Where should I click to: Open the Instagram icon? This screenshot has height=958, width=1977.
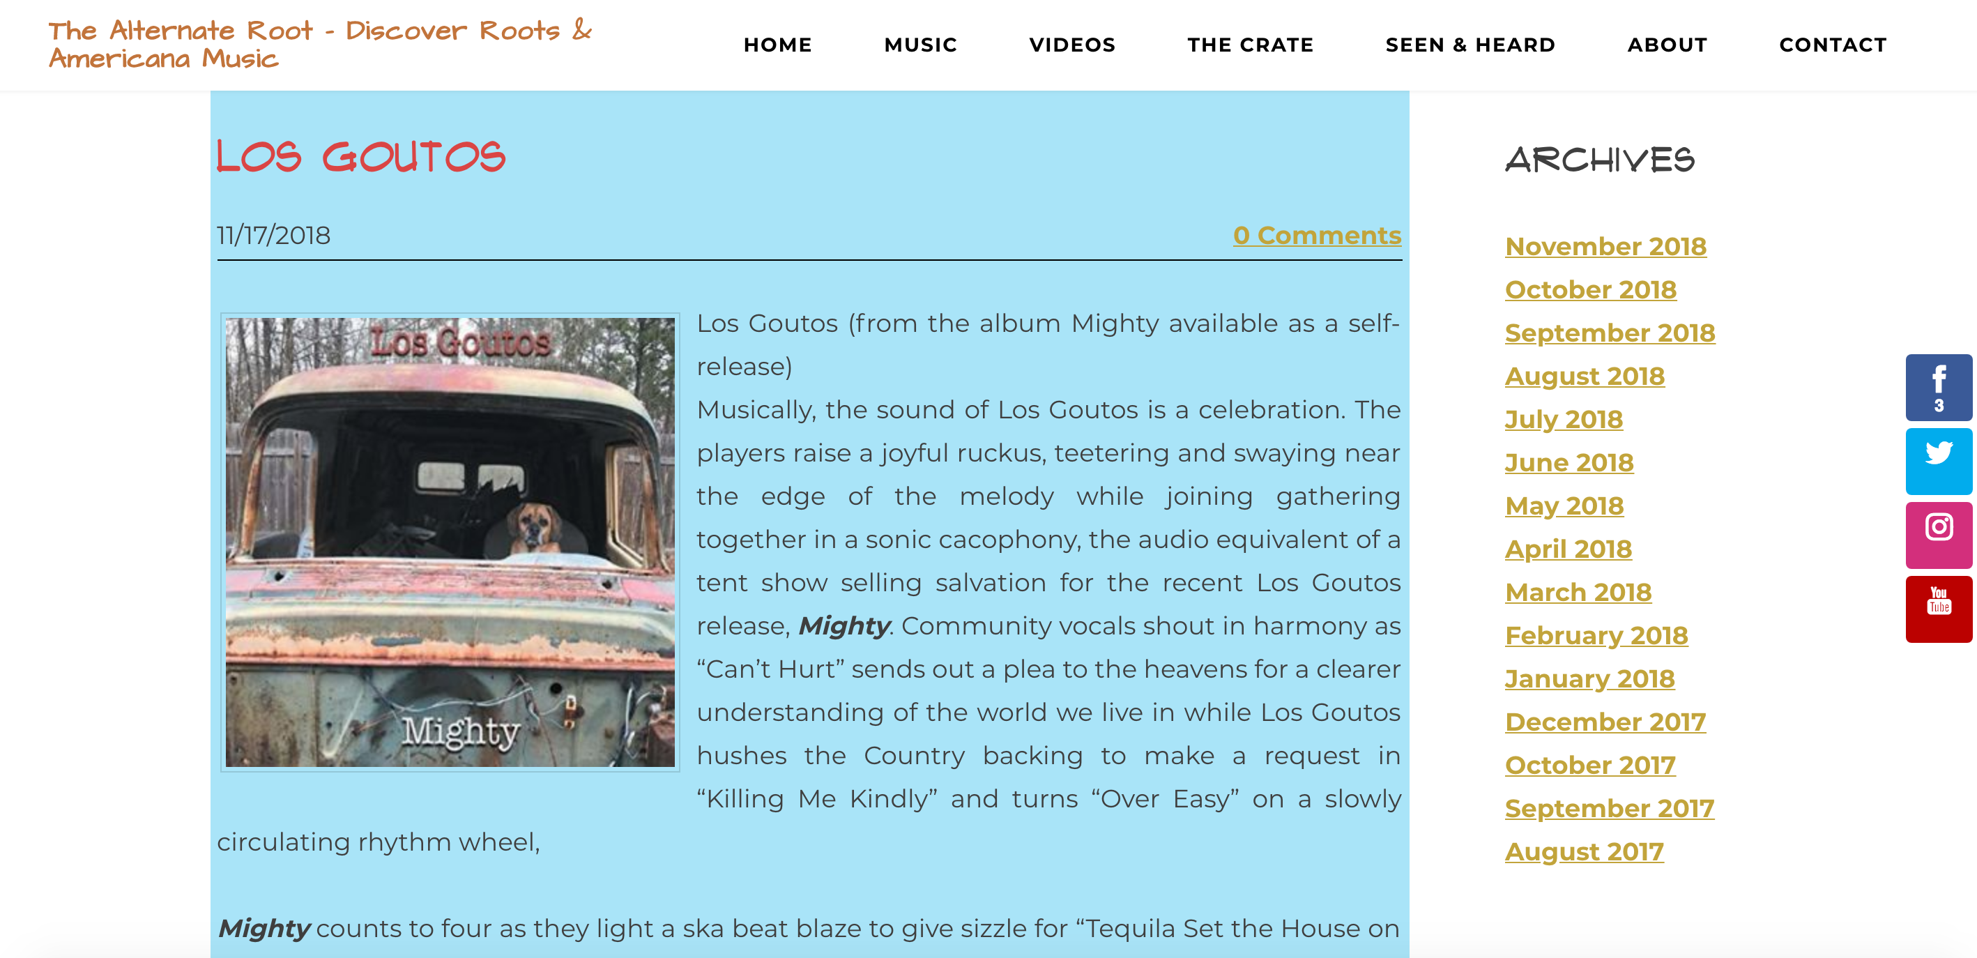(1938, 535)
